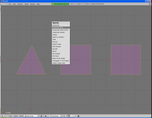The width and height of the screenshot is (152, 118).
Task: Open the Edit Mode dropdown
Action: coord(32,116)
